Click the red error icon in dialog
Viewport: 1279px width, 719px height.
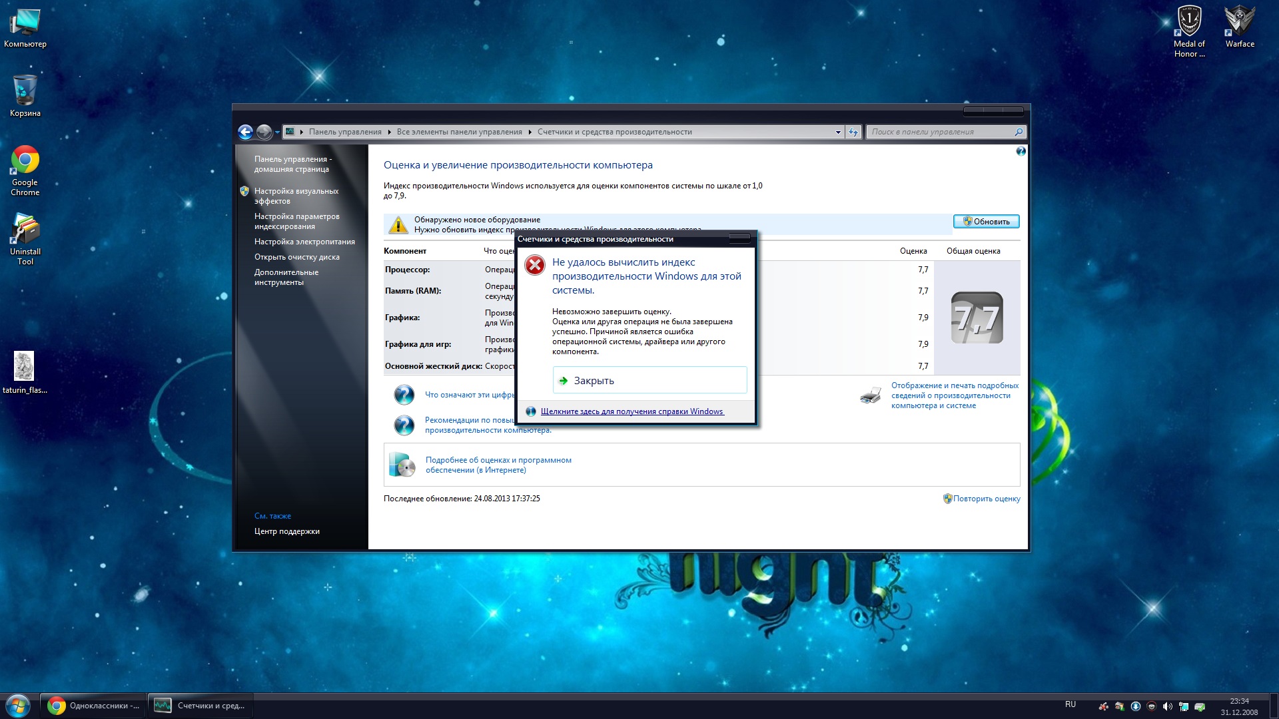(535, 265)
